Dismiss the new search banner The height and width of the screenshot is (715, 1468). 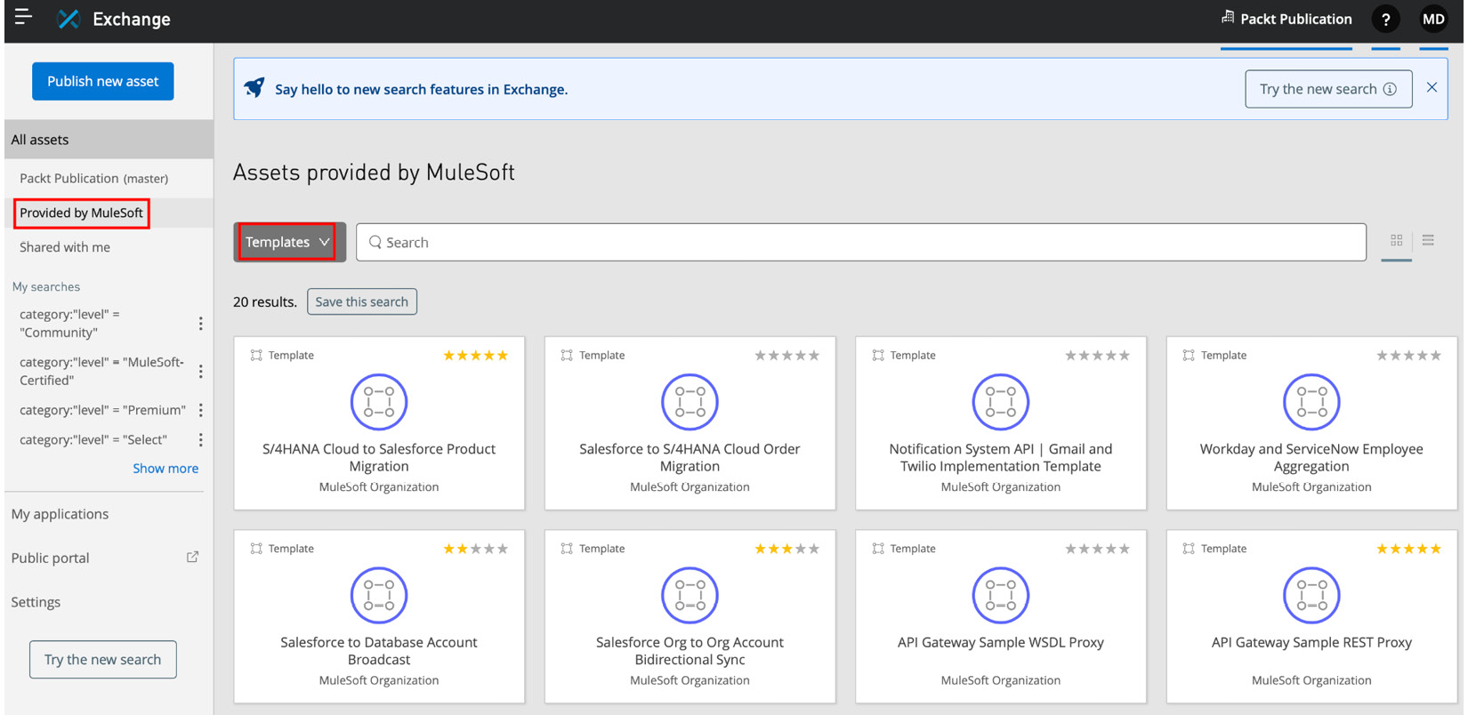click(1432, 87)
